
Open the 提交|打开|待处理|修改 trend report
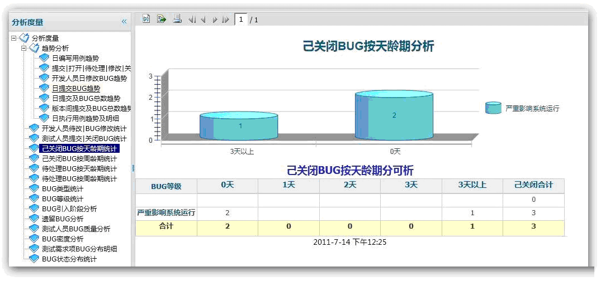click(x=91, y=68)
